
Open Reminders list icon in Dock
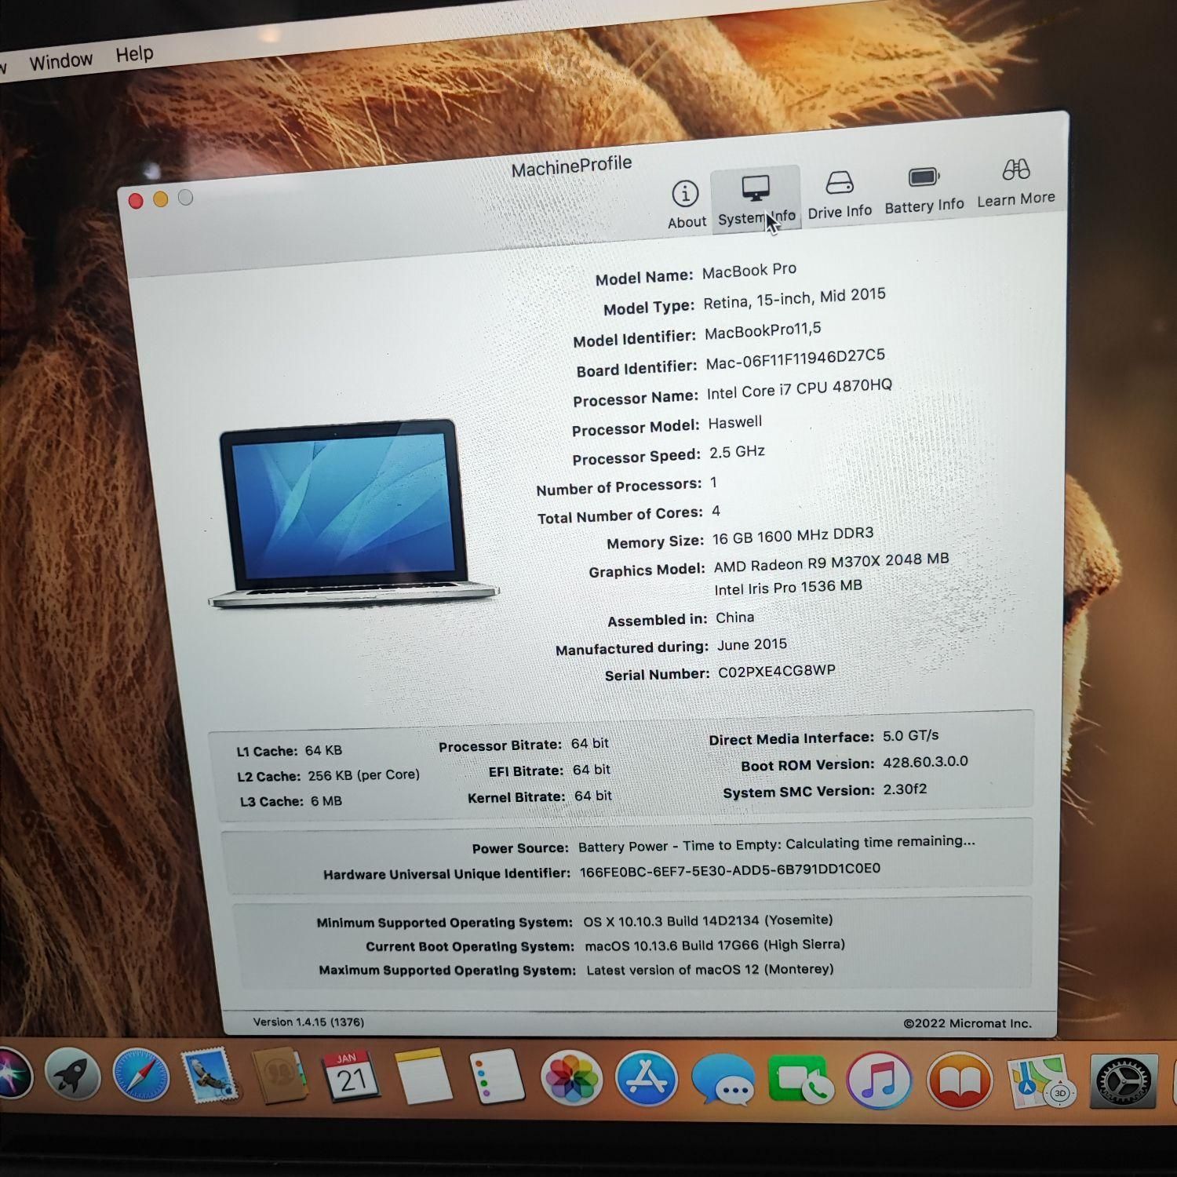pyautogui.click(x=497, y=1076)
